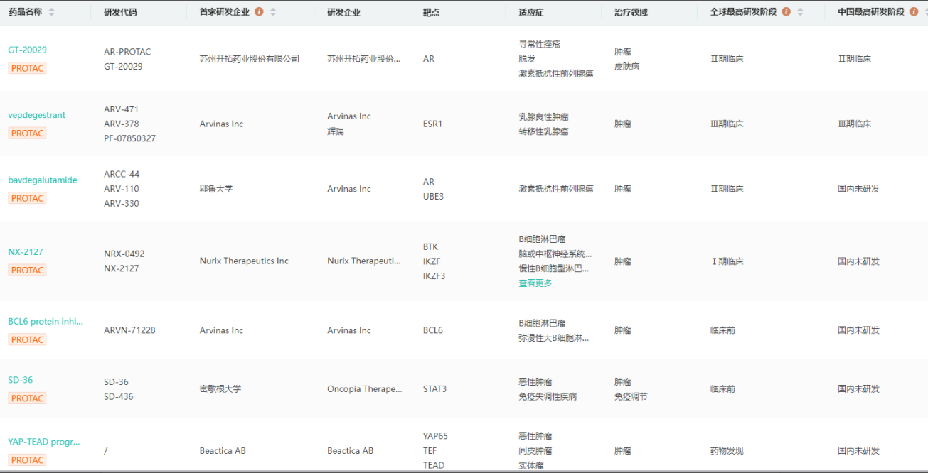This screenshot has width=928, height=473.
Task: Click 寻常性痤疮 indication in GT-20029 row
Action: pyautogui.click(x=540, y=44)
